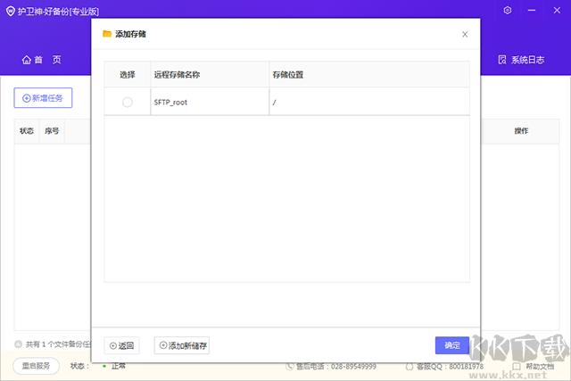Click the 状态 column header in main window

tap(27, 131)
